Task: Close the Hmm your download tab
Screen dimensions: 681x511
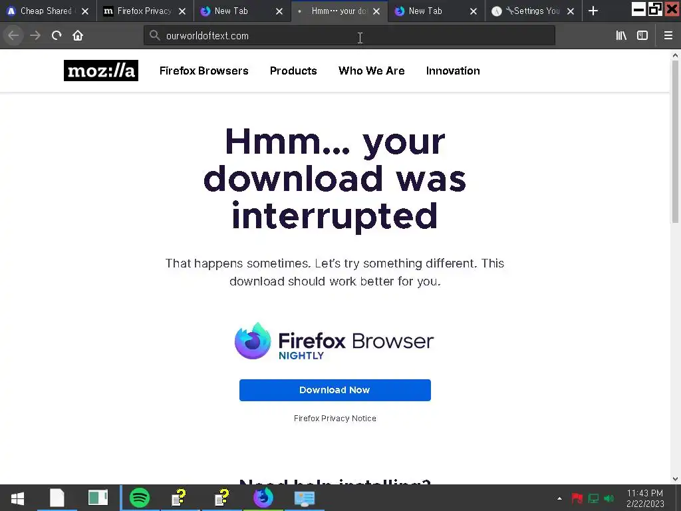Action: coord(376,11)
